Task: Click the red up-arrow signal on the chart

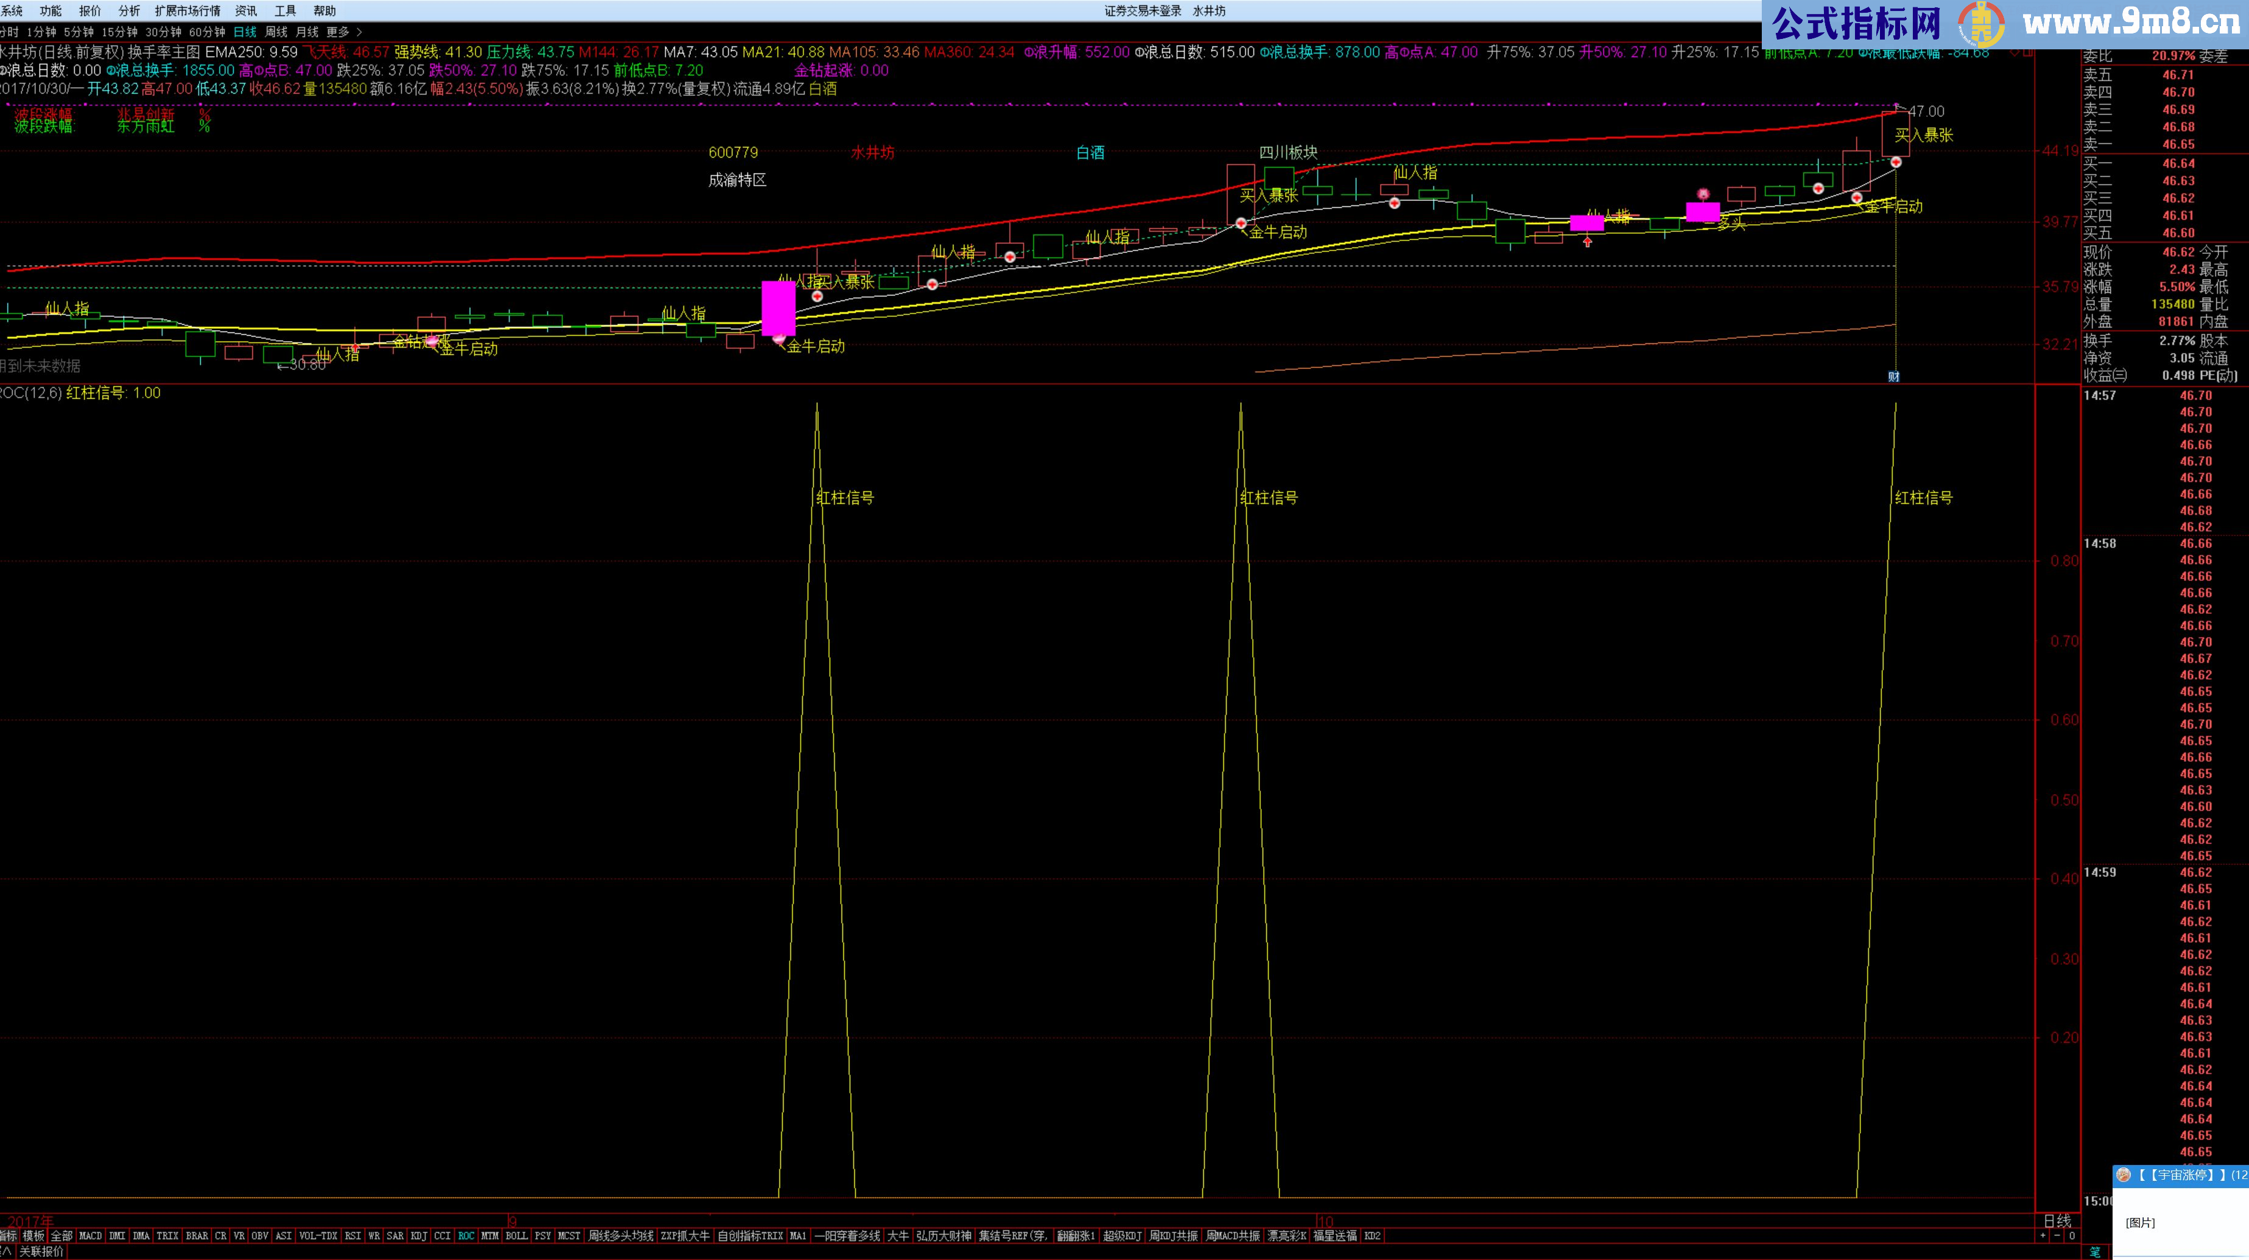Action: [x=1587, y=242]
